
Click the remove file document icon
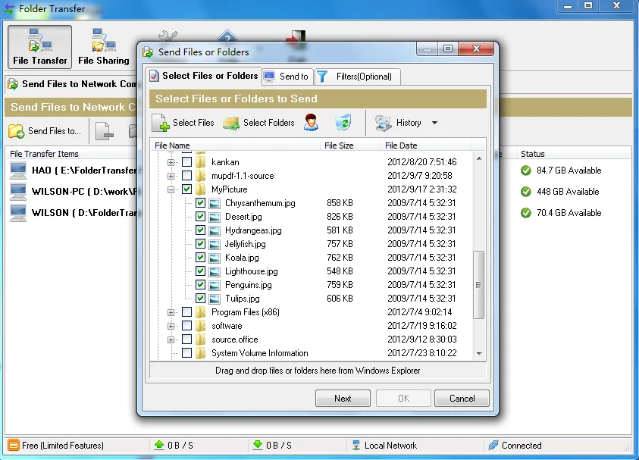pyautogui.click(x=104, y=131)
